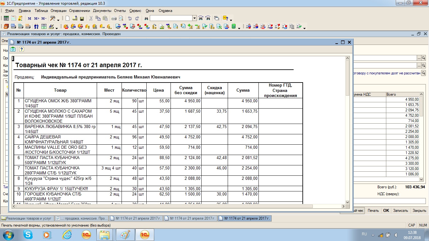This screenshot has height=241, width=429.
Task: Click the Cut scissors icon
Action: click(x=91, y=18)
